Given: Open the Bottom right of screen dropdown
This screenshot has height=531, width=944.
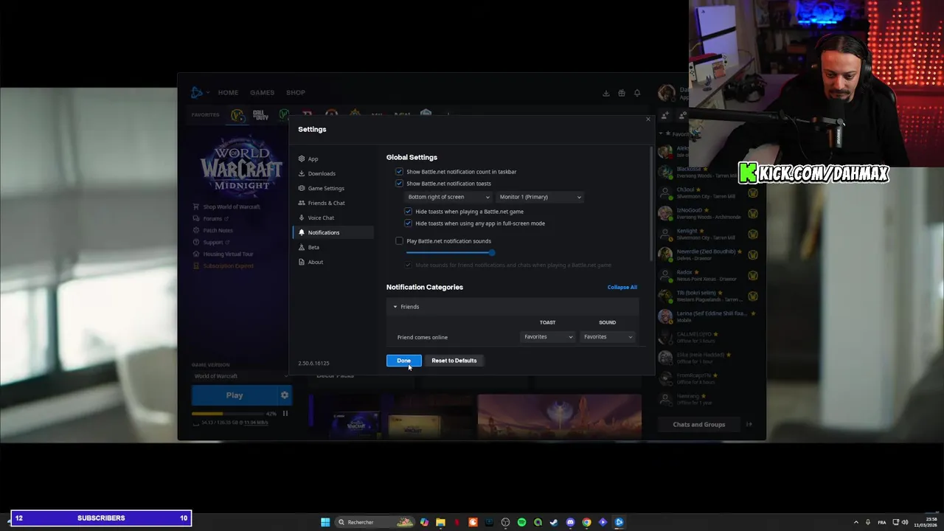Looking at the screenshot, I should [448, 197].
